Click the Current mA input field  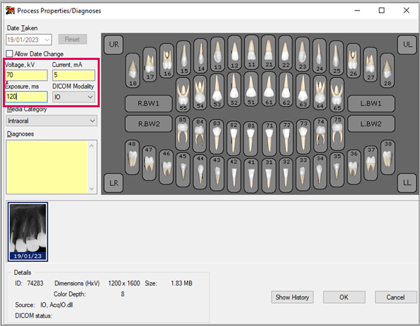(74, 75)
